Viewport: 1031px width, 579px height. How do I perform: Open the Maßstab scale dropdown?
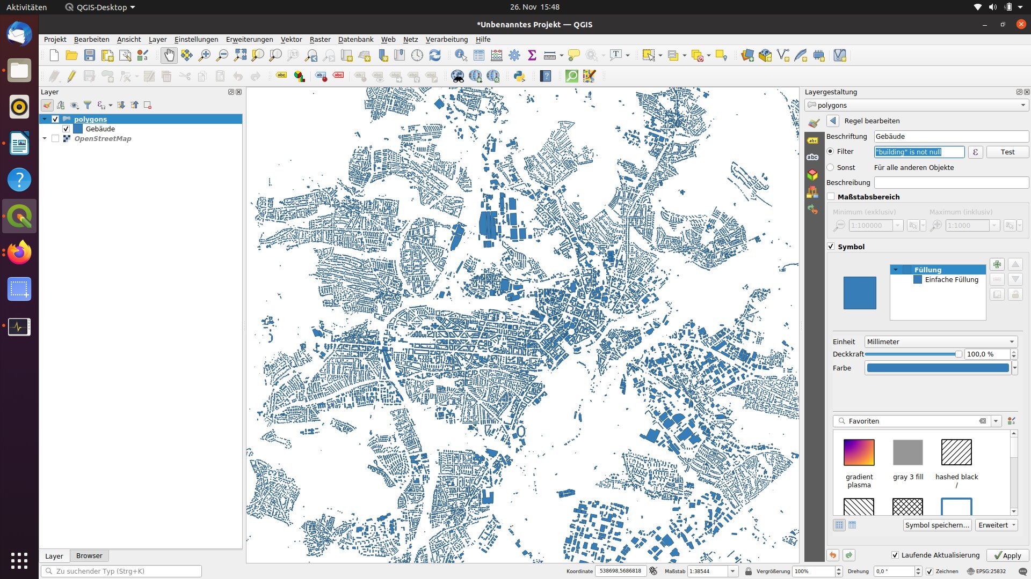pyautogui.click(x=732, y=571)
